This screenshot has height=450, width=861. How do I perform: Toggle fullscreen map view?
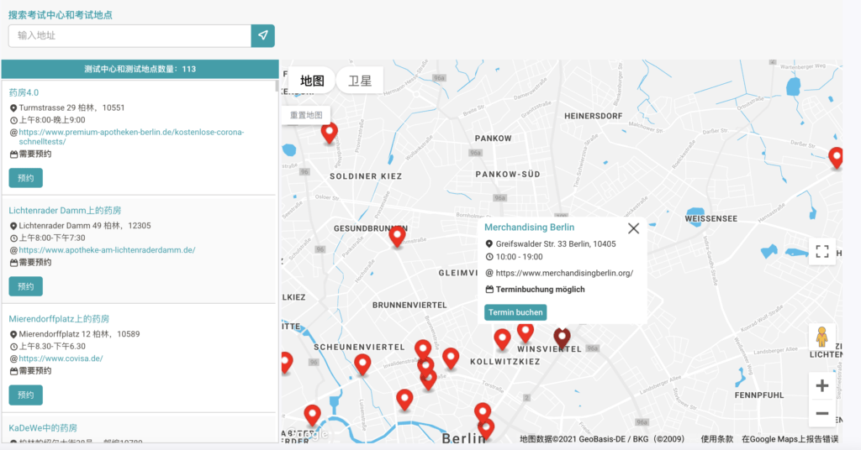pyautogui.click(x=821, y=251)
